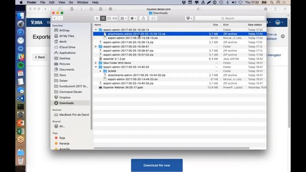Expand the export-admin-2017-05-25-15-09-47 folder

(96, 47)
